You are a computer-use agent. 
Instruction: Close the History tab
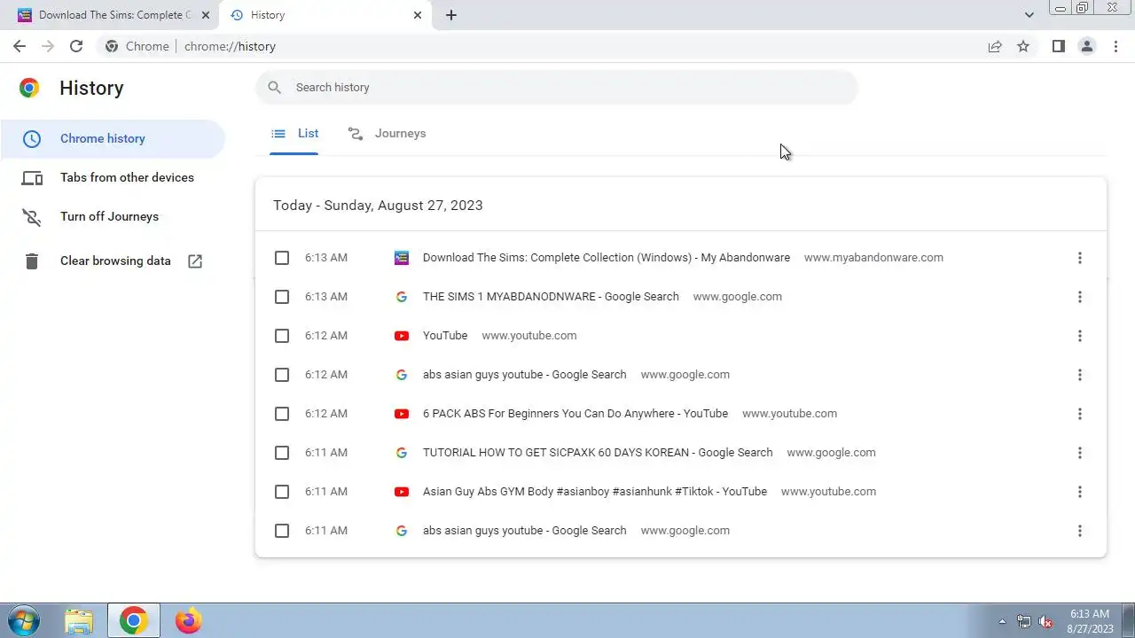[x=418, y=15]
